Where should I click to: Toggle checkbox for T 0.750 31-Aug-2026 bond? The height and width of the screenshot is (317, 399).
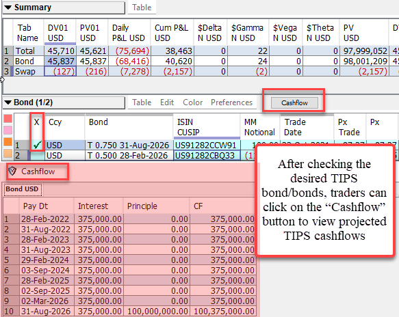click(37, 146)
